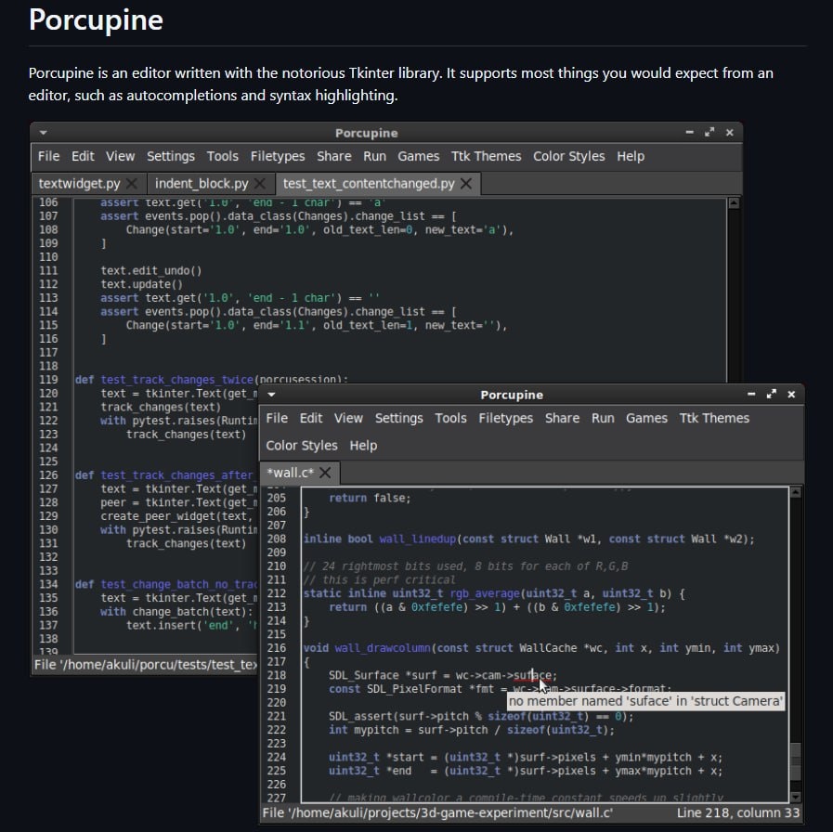
Task: Open File menu in back Porcupine window
Action: click(48, 156)
